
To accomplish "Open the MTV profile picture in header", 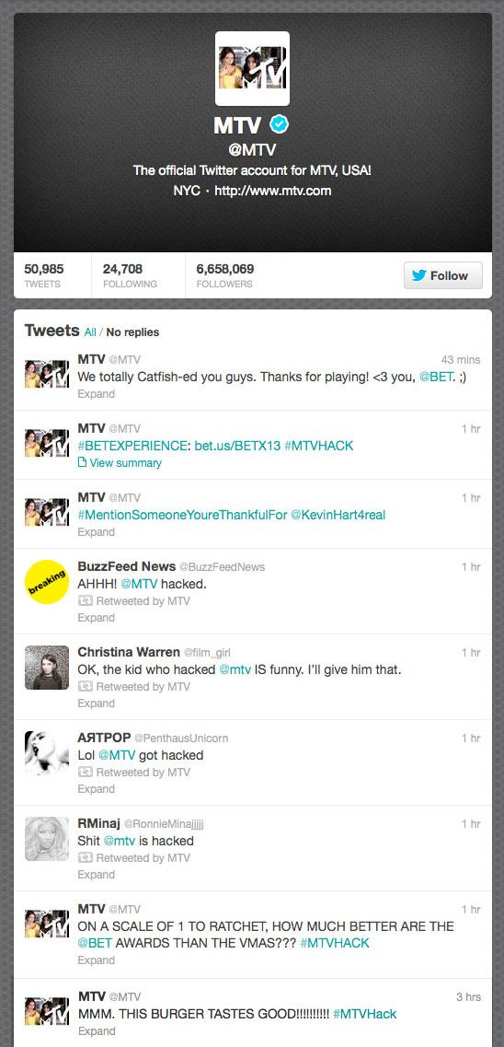I will (x=252, y=68).
